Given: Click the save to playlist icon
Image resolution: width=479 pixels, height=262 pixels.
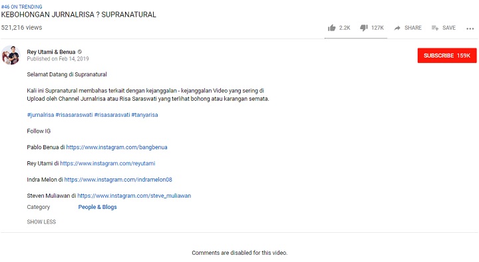Looking at the screenshot, I should tap(435, 28).
